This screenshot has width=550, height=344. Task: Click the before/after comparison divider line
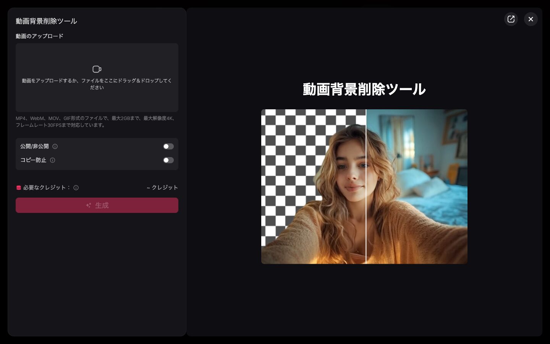coord(366,187)
